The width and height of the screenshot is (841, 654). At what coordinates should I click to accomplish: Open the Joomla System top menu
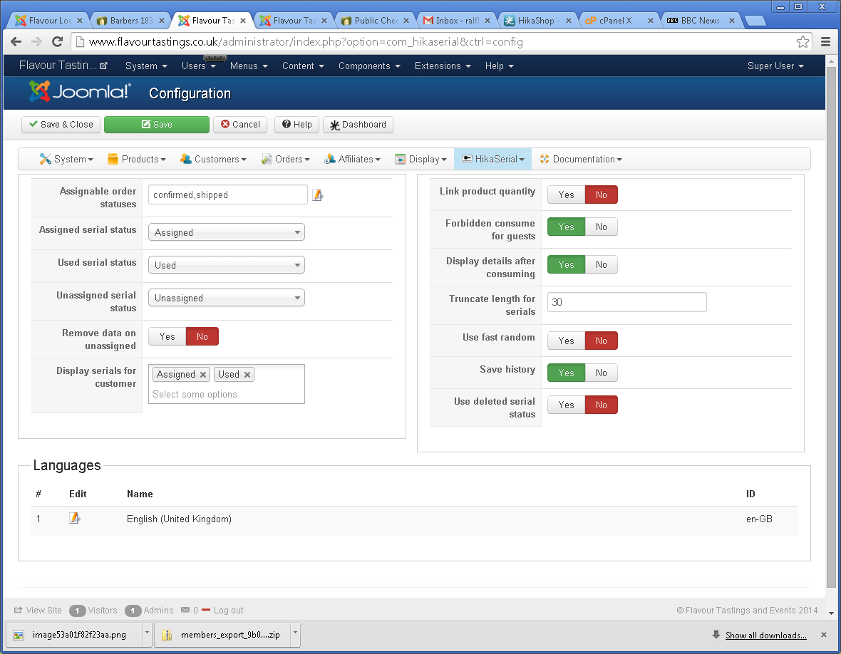(146, 66)
